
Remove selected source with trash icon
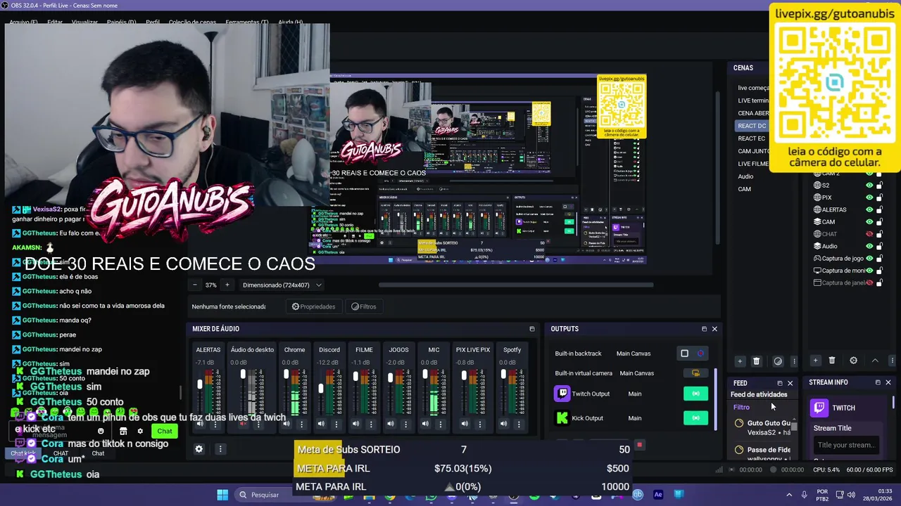click(832, 361)
